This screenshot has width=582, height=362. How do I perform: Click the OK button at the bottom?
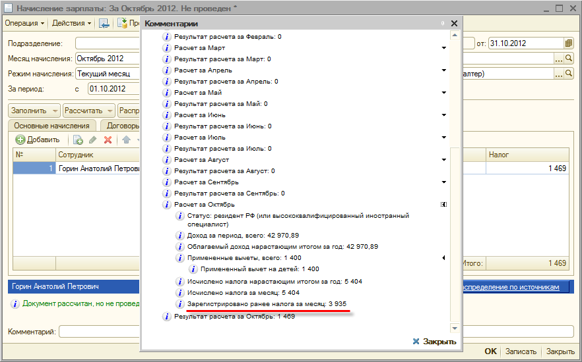[x=490, y=351]
